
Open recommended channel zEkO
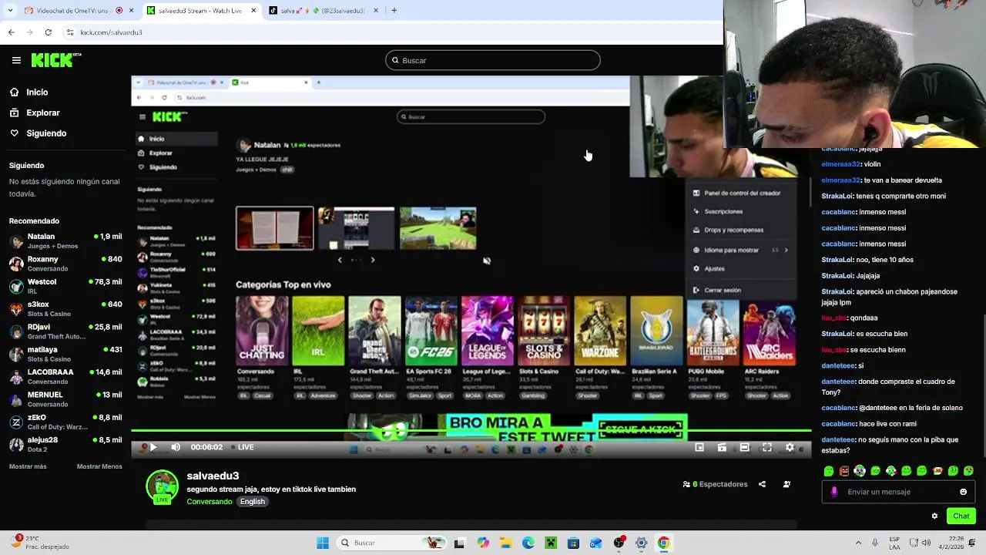65,422
